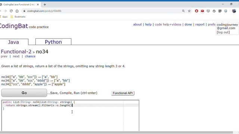Bookmark this page with the star icon
The width and height of the screenshot is (239, 134).
(189, 11)
